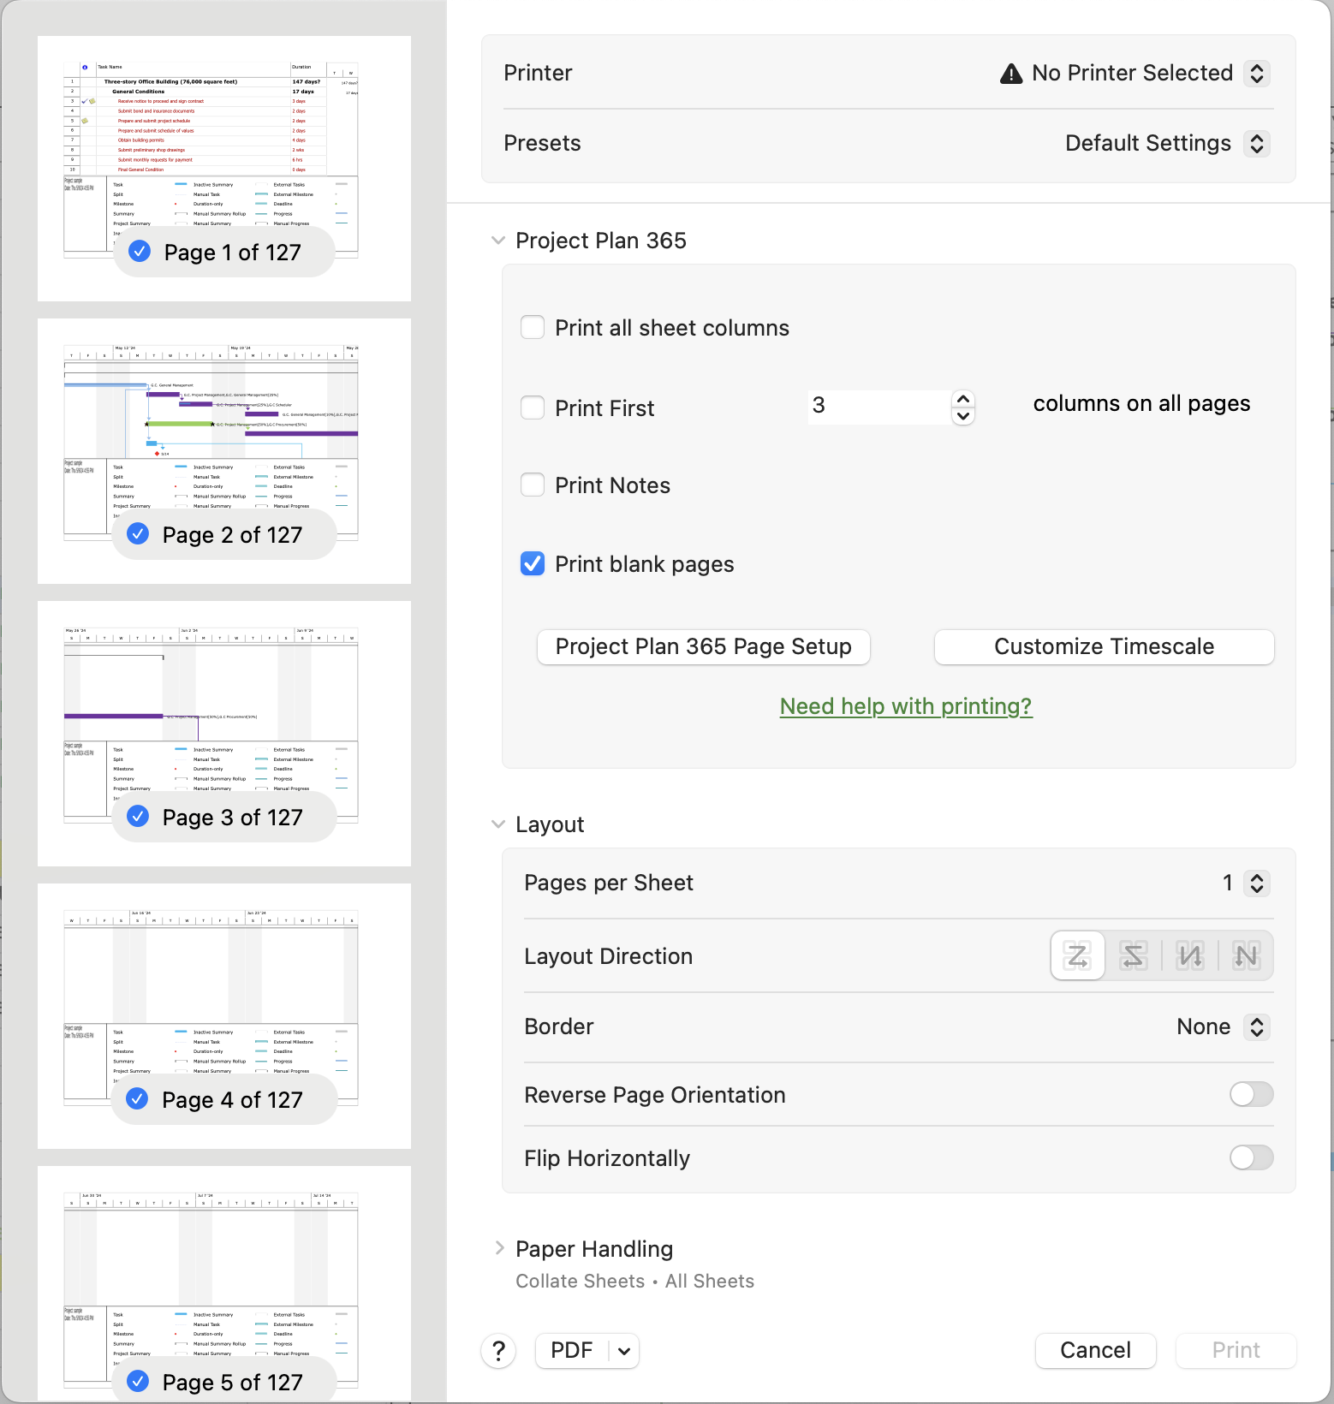Image resolution: width=1334 pixels, height=1404 pixels.
Task: Enable Print all sheet columns checkbox
Action: coord(533,328)
